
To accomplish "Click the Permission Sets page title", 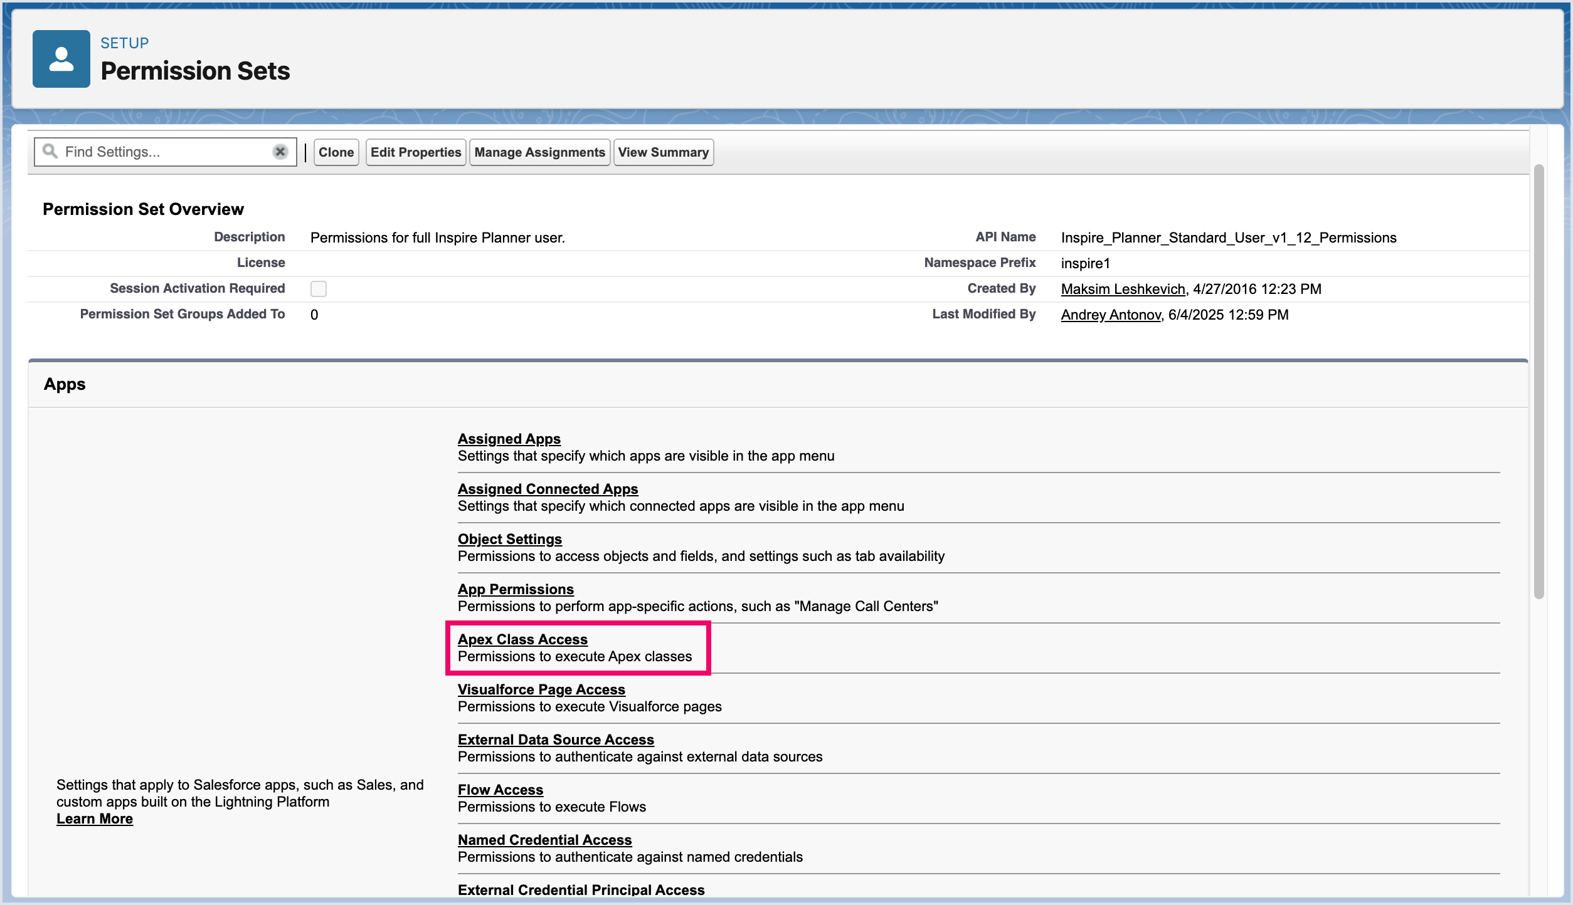I will [195, 71].
